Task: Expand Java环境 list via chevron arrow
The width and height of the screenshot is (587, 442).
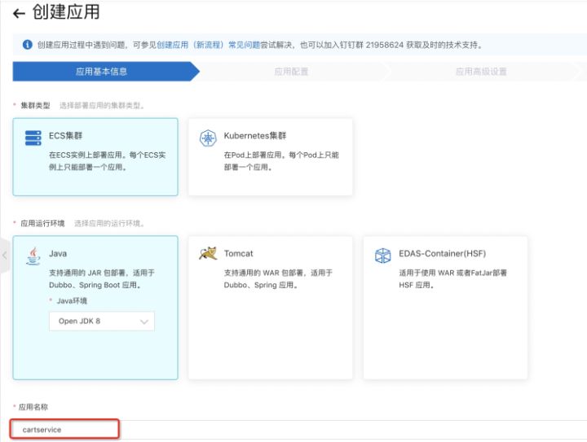Action: coord(144,322)
